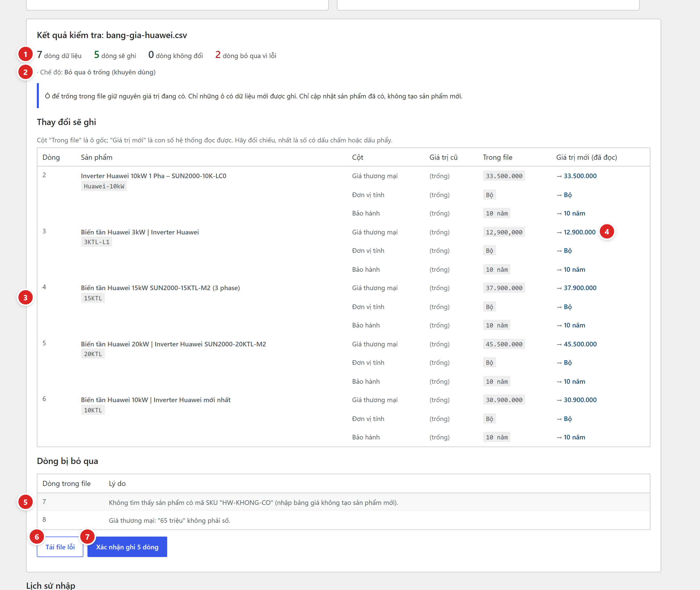
Task: Confirm with 'Xác nhận ghi 5 dòng' button
Action: (127, 547)
